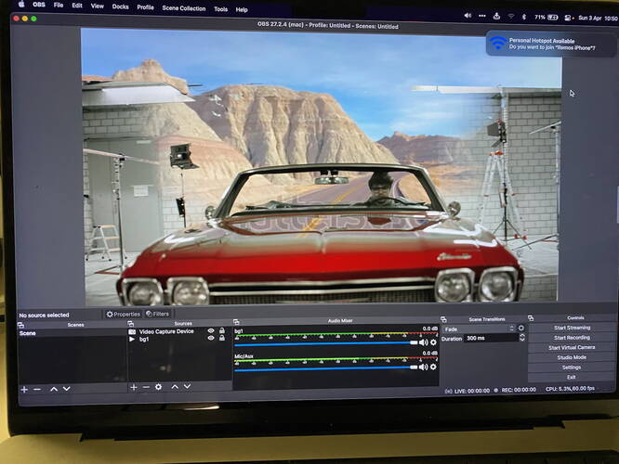The width and height of the screenshot is (619, 464).
Task: Click the Personal Hotspot Available notification
Action: click(x=551, y=44)
